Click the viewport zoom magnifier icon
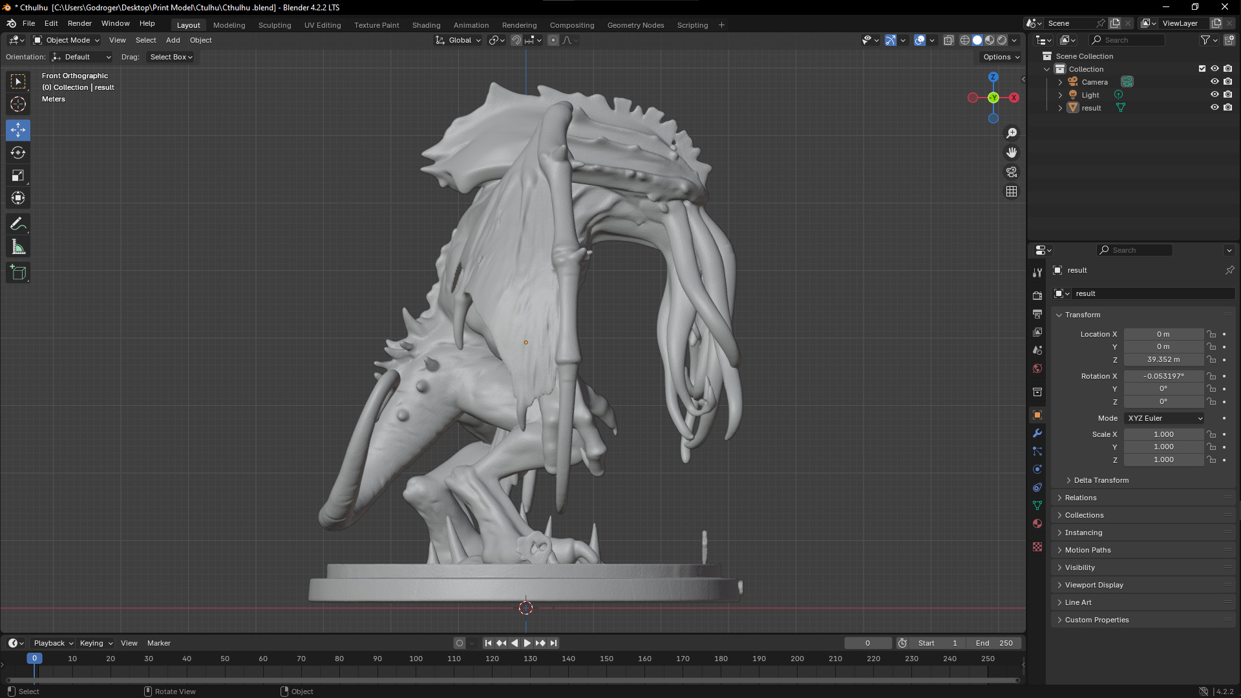Screen dimensions: 1241x698 [1012, 133]
